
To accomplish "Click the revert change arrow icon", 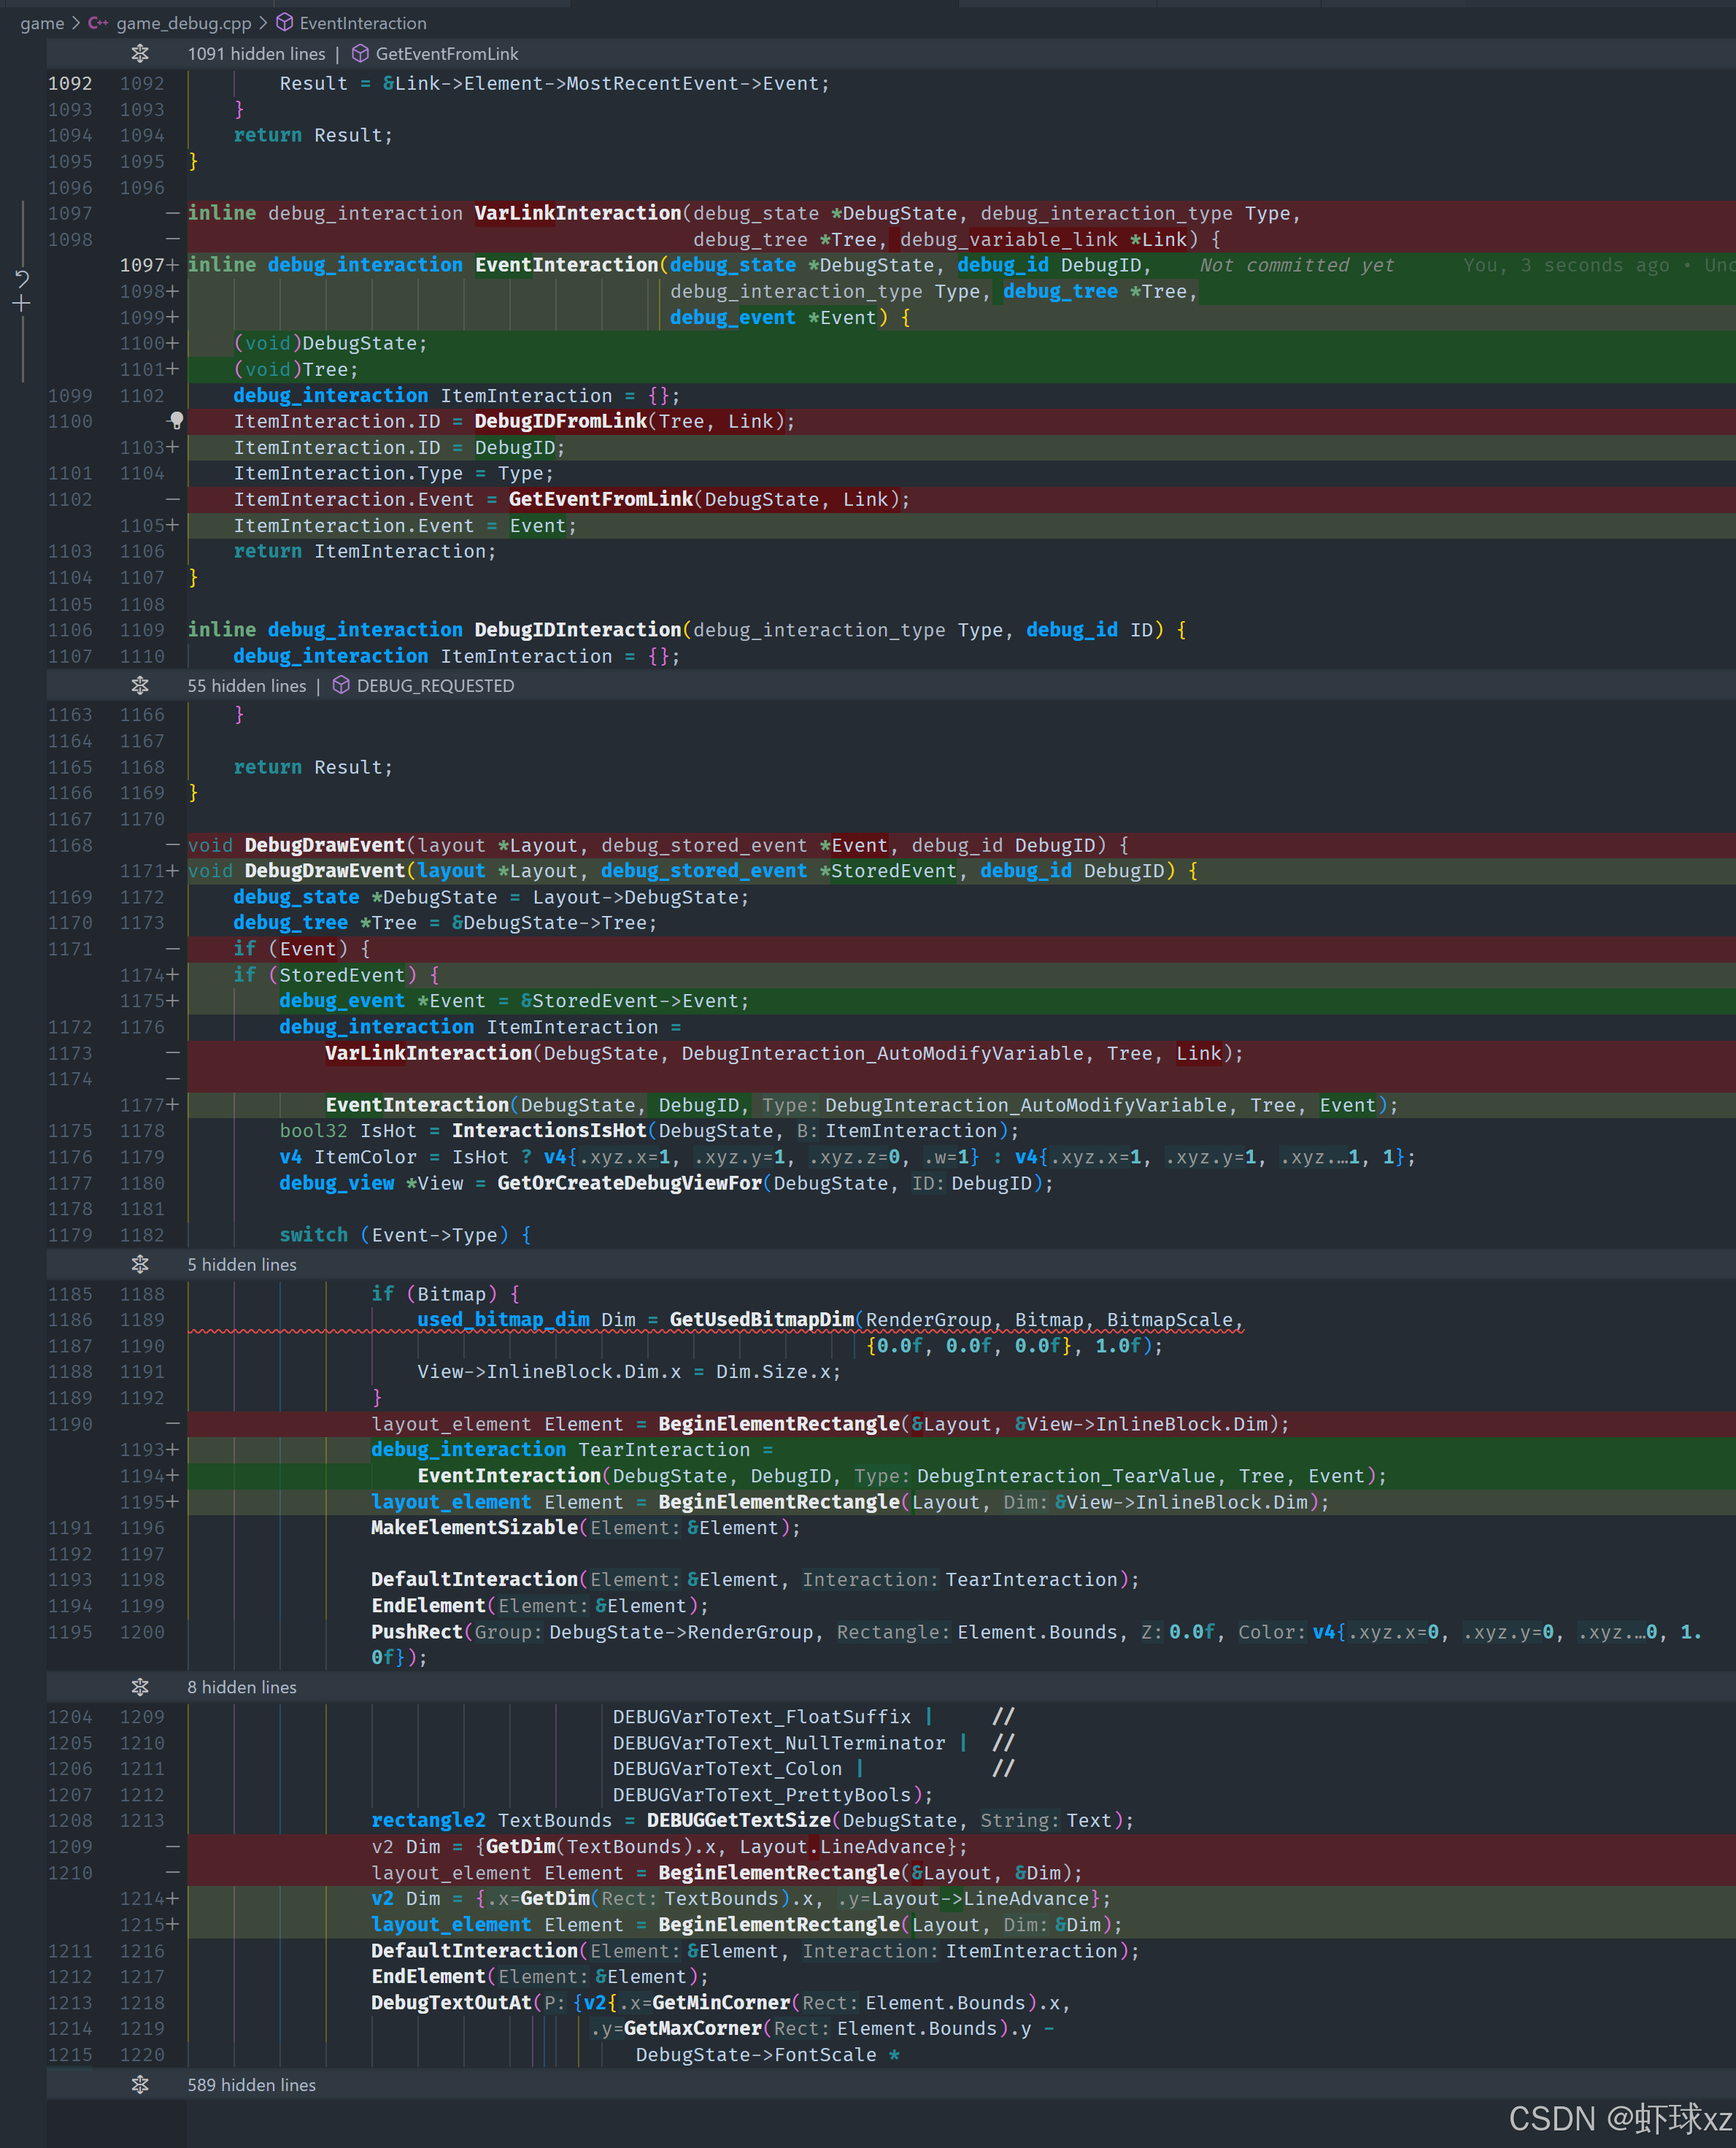I will pos(22,278).
